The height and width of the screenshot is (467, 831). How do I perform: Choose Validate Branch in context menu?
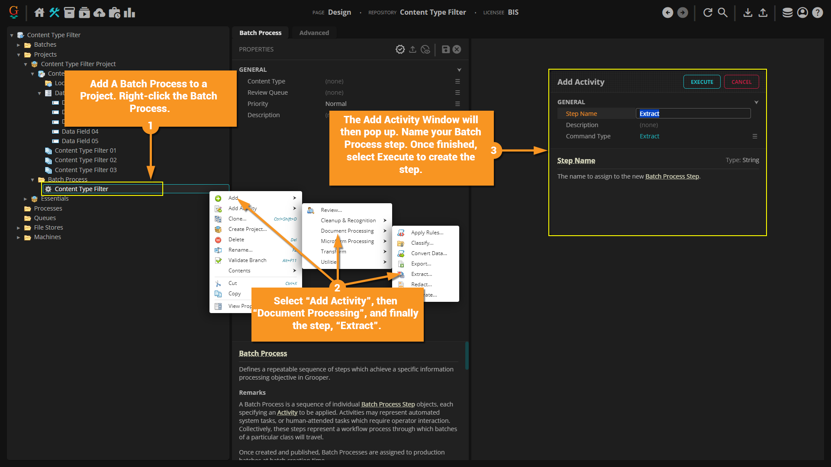point(256,260)
